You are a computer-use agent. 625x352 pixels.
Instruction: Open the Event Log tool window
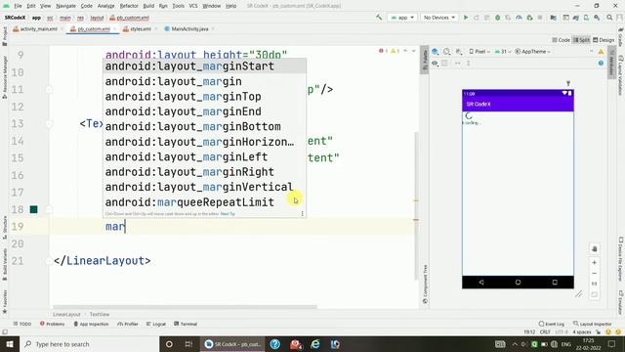(551, 324)
